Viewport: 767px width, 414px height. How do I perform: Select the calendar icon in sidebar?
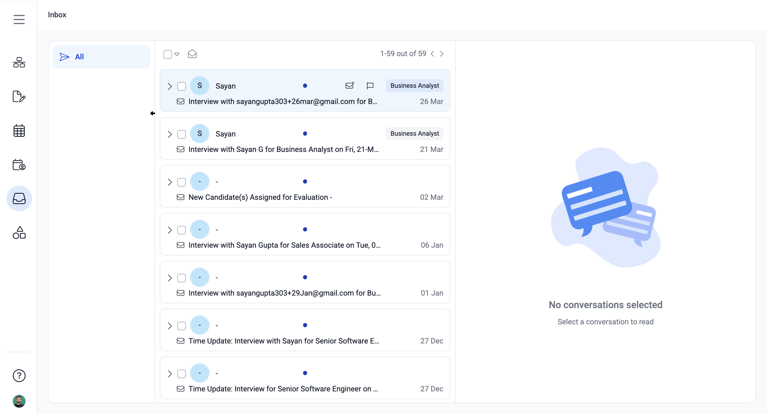[x=19, y=130]
